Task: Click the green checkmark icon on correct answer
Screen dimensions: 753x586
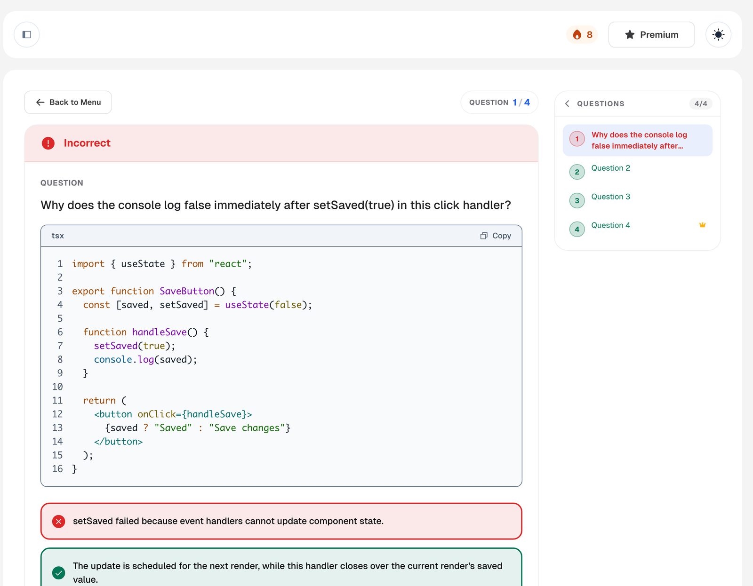Action: pyautogui.click(x=58, y=573)
